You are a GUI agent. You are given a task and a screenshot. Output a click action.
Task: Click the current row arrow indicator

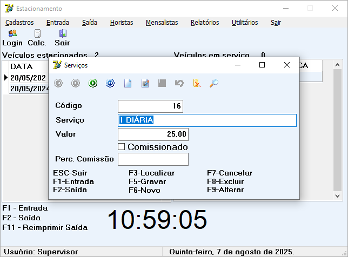click(x=6, y=78)
